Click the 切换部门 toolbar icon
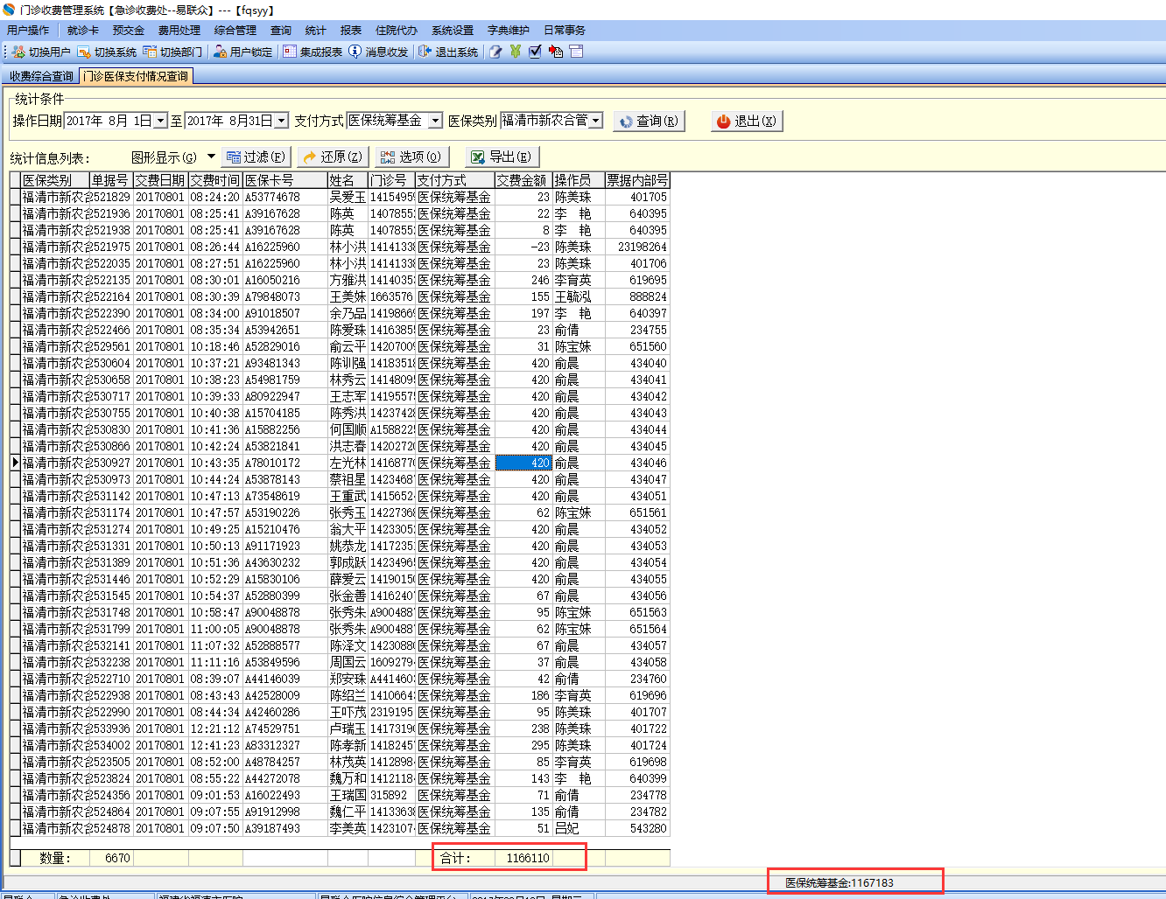Viewport: 1166px width, 899px height. (x=172, y=52)
